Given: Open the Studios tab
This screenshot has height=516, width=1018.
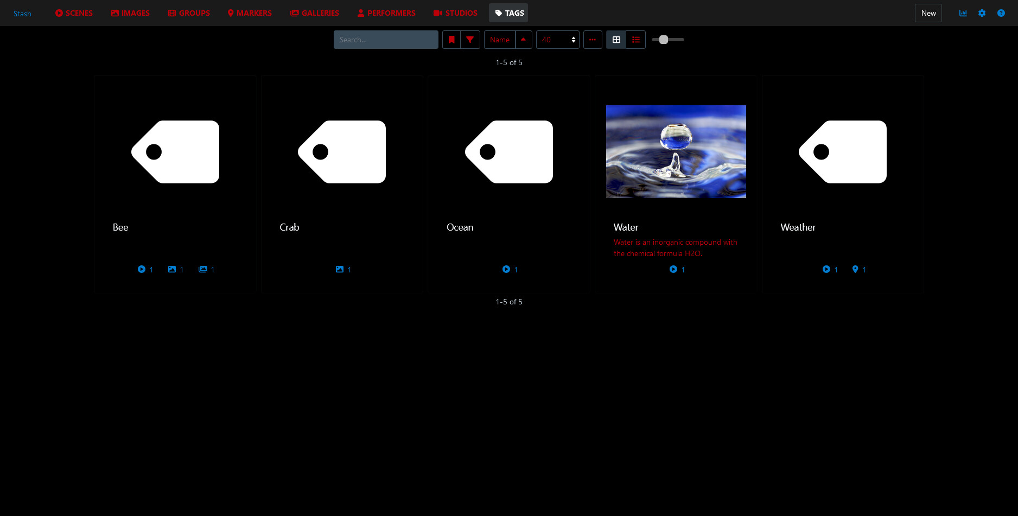Looking at the screenshot, I should [455, 13].
